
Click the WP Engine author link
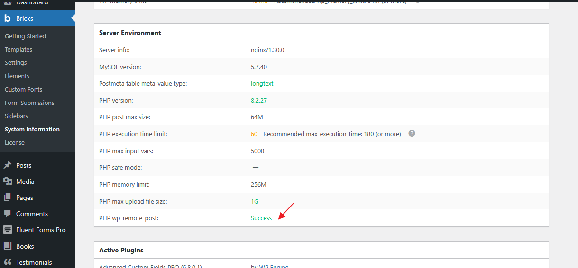(274, 266)
